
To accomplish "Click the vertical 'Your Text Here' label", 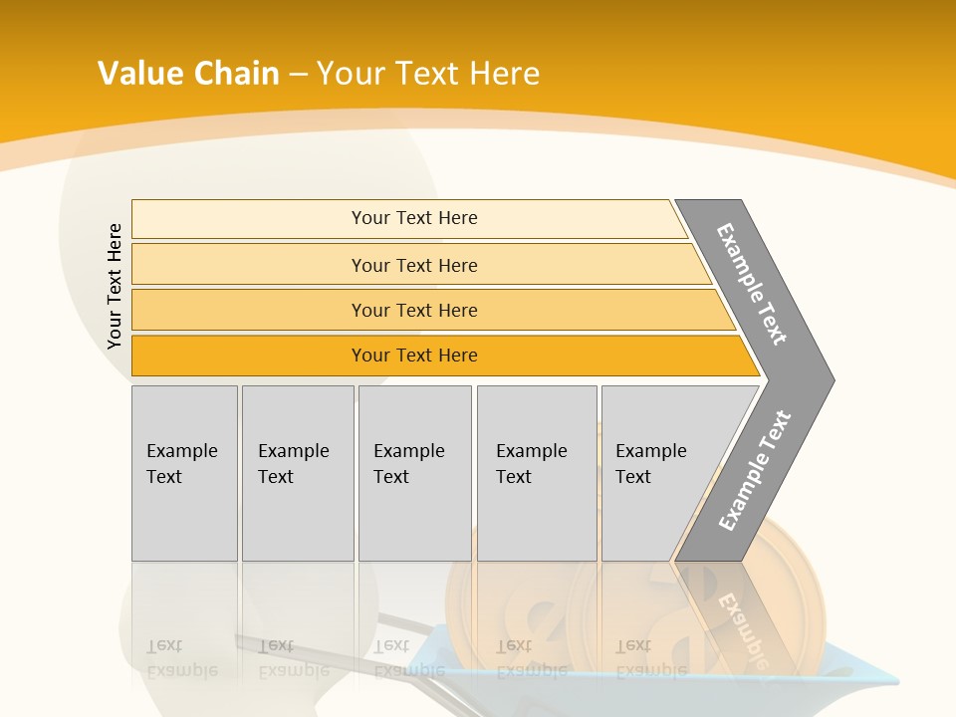I will (115, 286).
